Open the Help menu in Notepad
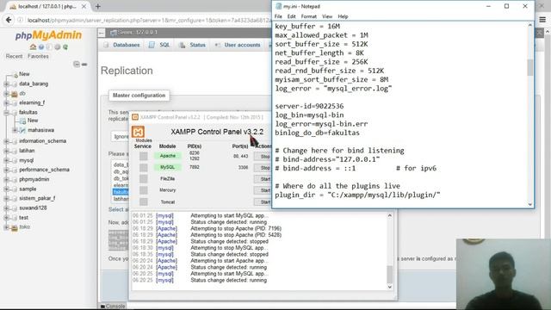Viewport: 551px width, 310px height. (343, 16)
